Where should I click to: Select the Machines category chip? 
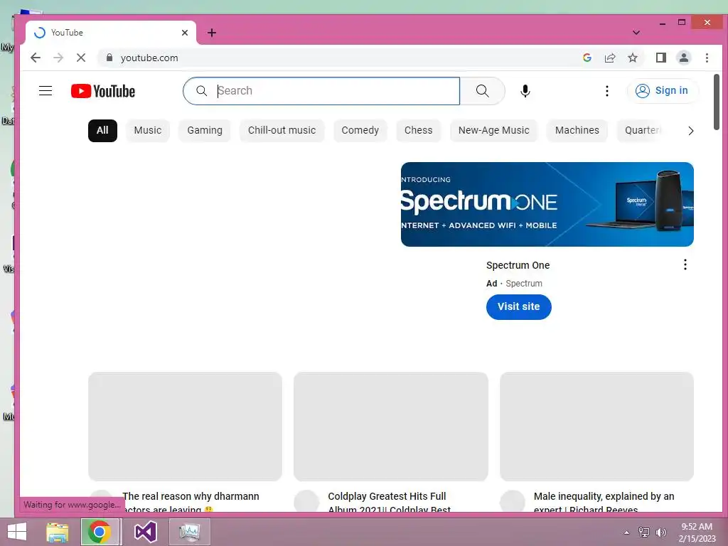pos(577,131)
